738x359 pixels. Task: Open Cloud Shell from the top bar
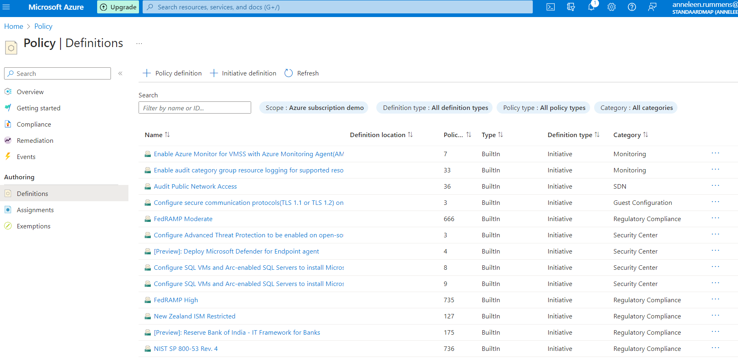[x=551, y=7]
